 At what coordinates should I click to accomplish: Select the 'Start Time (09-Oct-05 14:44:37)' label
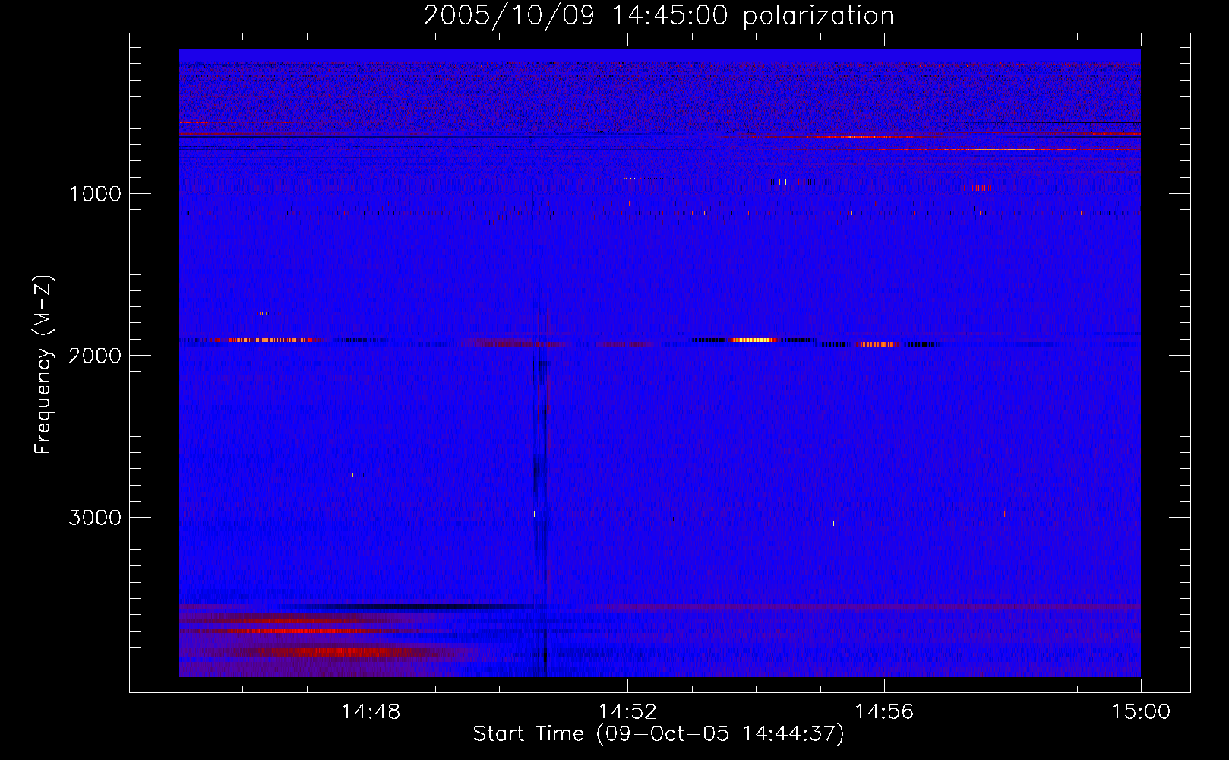(659, 734)
